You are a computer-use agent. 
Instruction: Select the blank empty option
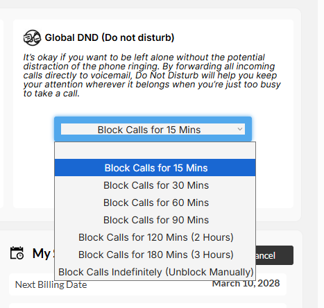(x=155, y=151)
